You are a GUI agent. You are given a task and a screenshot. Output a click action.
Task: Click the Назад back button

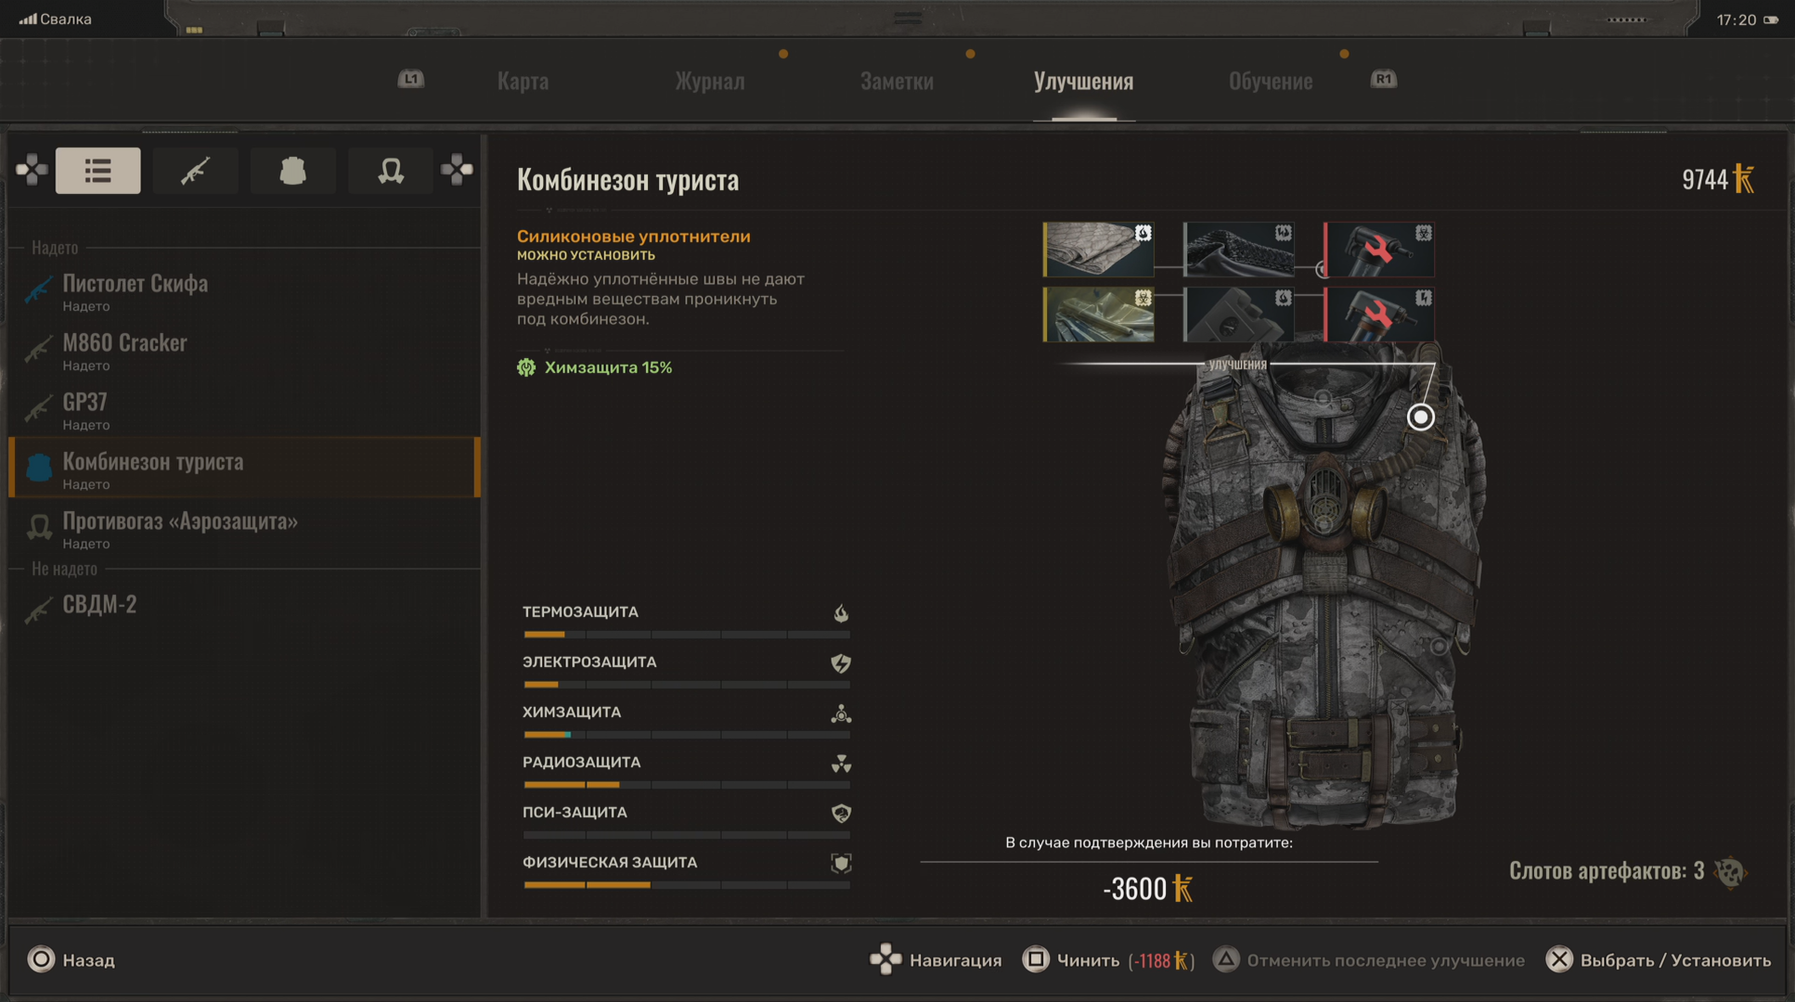pyautogui.click(x=71, y=960)
